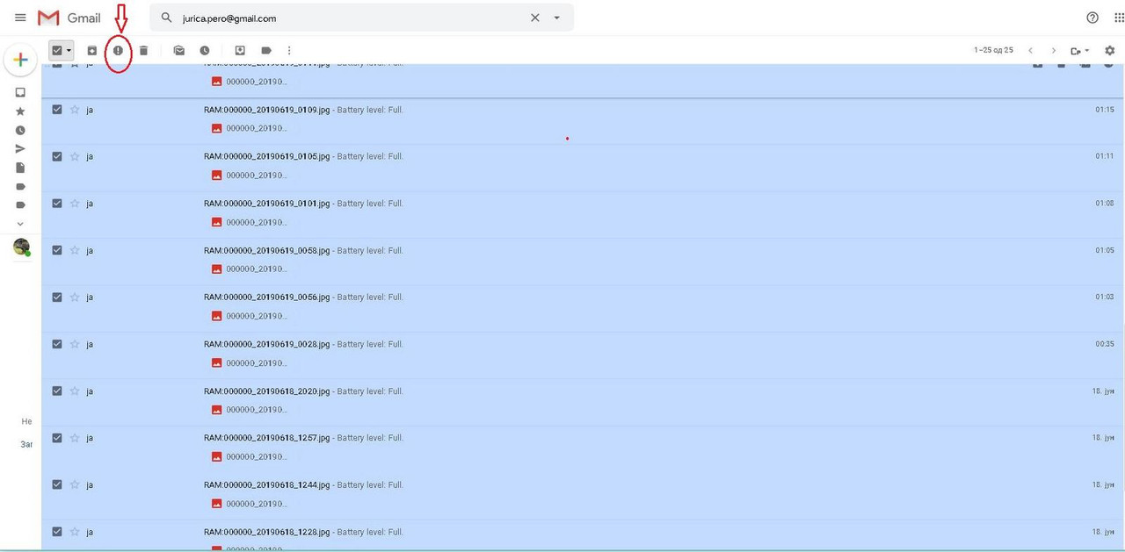Open Drafts document icon in the sidebar

[20, 168]
